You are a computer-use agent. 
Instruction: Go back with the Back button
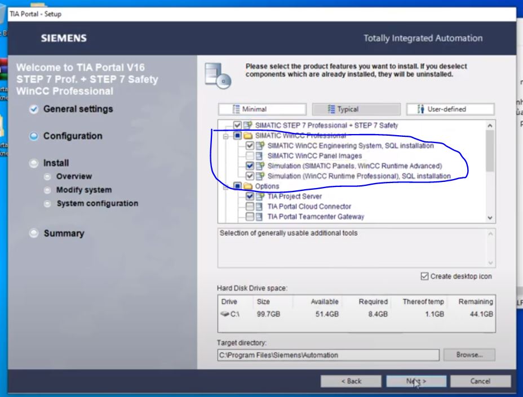pos(351,381)
